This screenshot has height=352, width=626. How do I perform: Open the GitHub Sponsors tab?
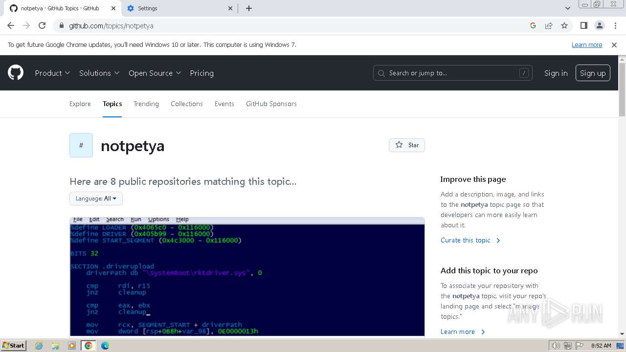pyautogui.click(x=271, y=104)
